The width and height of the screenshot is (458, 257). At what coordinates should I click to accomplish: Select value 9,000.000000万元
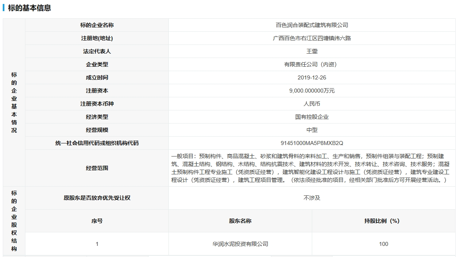point(312,91)
